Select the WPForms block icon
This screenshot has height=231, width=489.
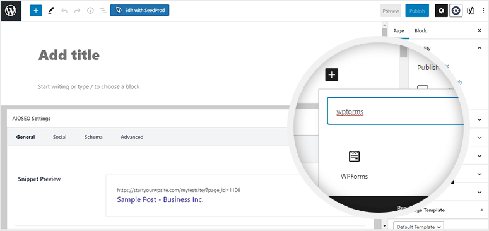tap(354, 156)
